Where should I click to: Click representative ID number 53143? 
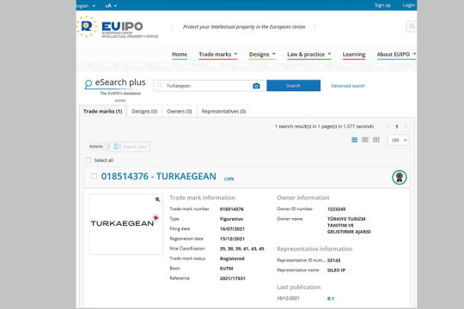pos(333,261)
